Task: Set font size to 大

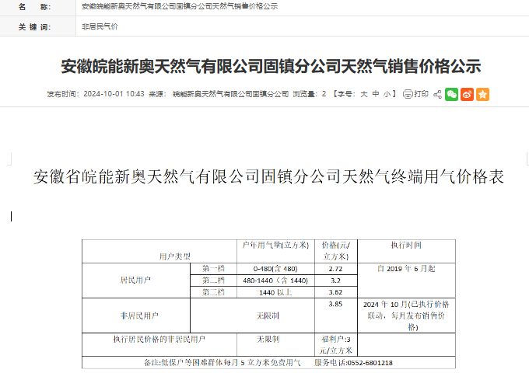Action: tap(364, 94)
